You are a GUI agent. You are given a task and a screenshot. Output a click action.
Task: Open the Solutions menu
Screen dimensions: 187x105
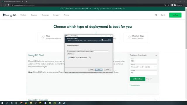34,15
